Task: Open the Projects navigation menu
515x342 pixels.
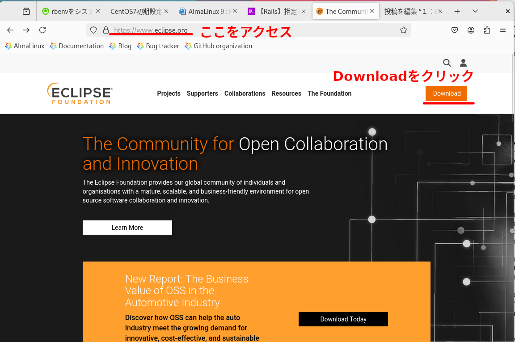Action: pyautogui.click(x=169, y=93)
